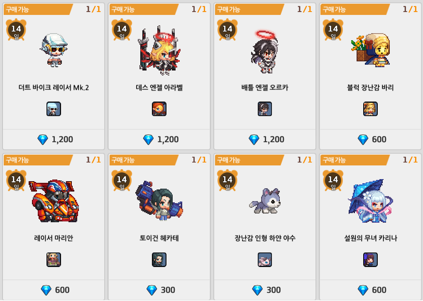423x301 pixels.
Task: Click the 더트 바이크 레이서 Mk.2 character portrait icon
Action: click(x=54, y=109)
